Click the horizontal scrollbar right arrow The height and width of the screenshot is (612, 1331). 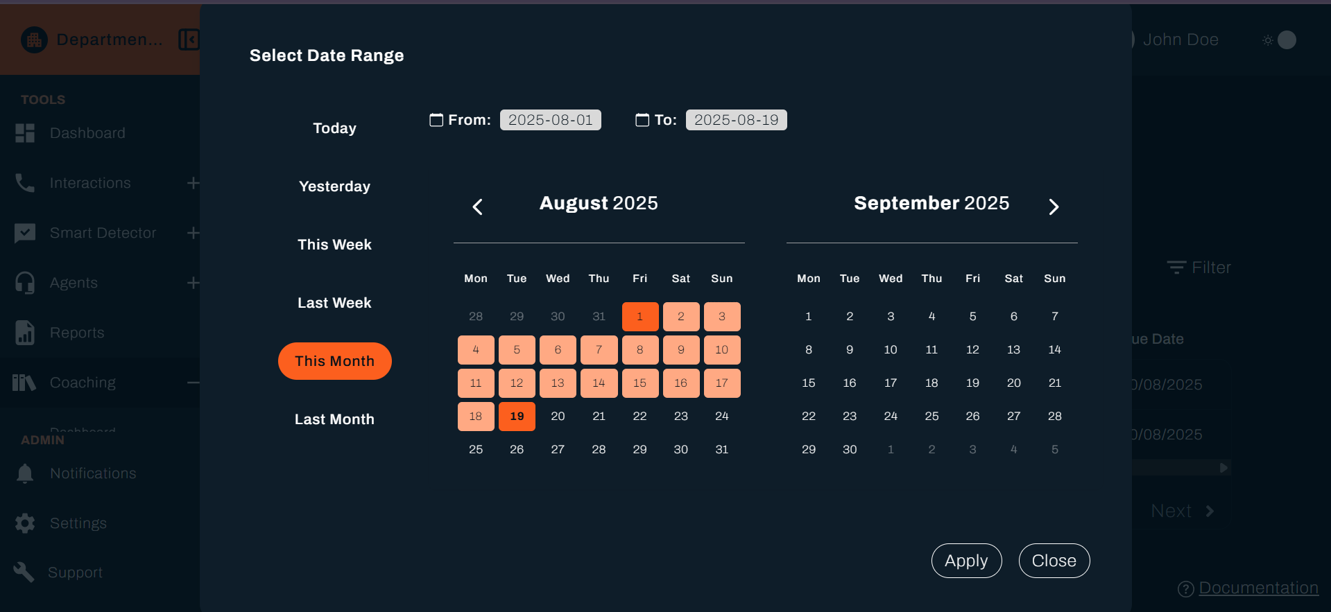[1223, 468]
